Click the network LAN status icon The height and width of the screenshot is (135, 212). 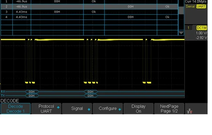190,111
